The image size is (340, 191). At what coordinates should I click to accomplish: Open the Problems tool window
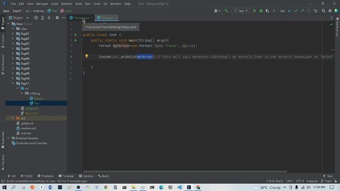(x=45, y=176)
